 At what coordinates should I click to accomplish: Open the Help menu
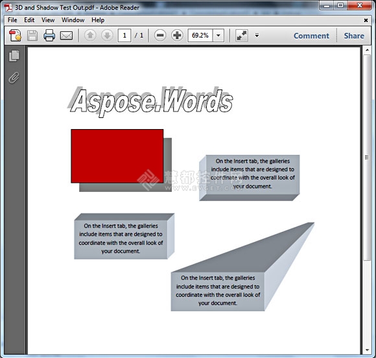[x=98, y=20]
